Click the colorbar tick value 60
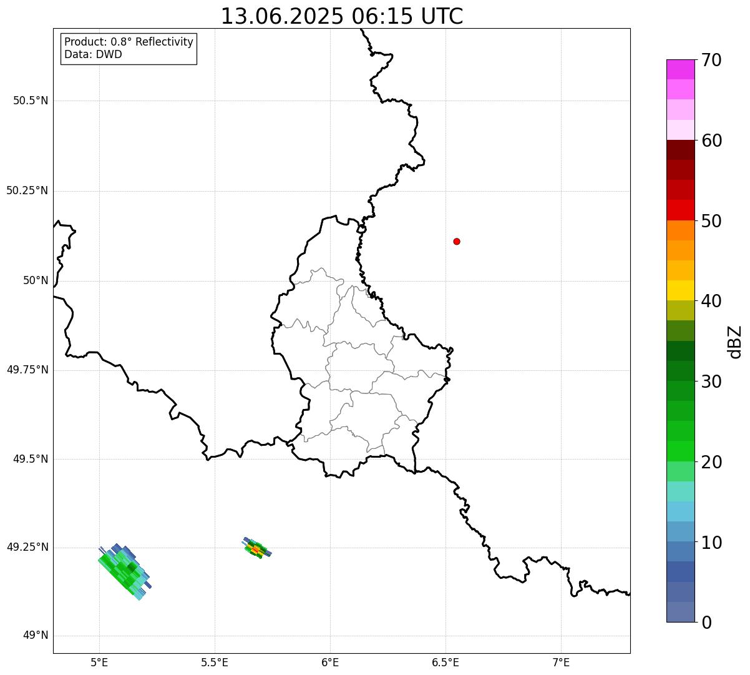Screen dimensions: 750x675 pos(712,140)
